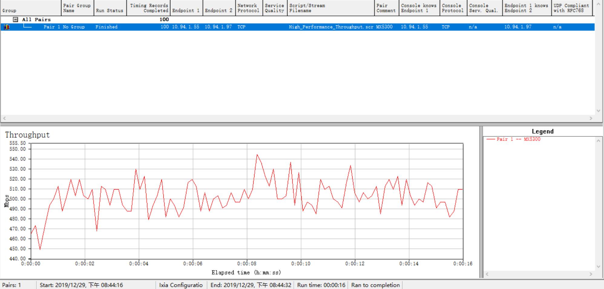This screenshot has width=604, height=289.
Task: Collapse the All Pairs tree group
Action: [15, 20]
